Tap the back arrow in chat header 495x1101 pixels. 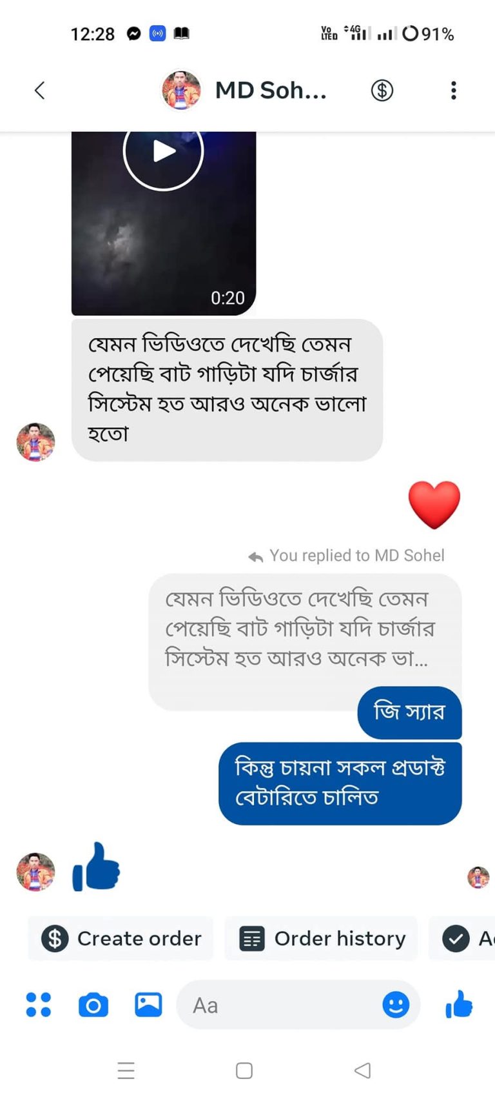40,90
